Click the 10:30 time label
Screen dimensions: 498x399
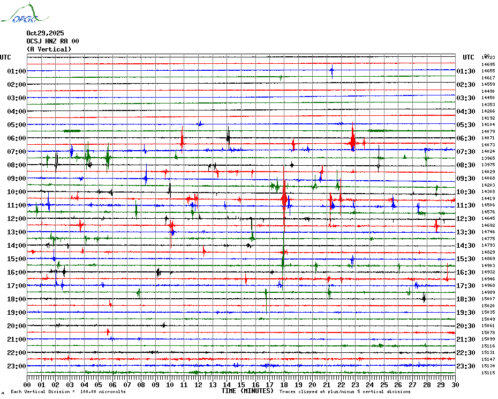click(466, 192)
